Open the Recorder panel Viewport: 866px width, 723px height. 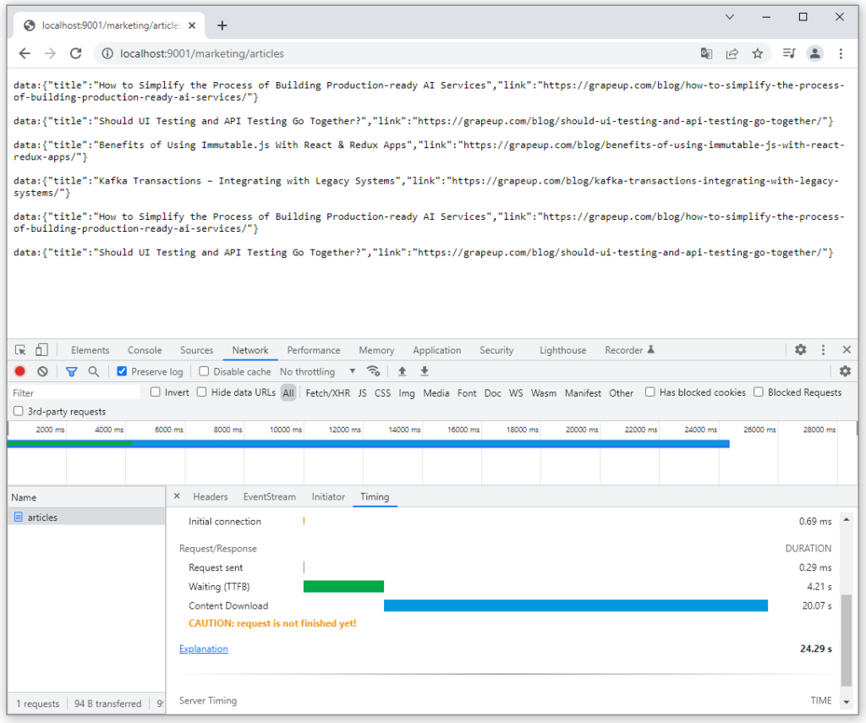629,350
